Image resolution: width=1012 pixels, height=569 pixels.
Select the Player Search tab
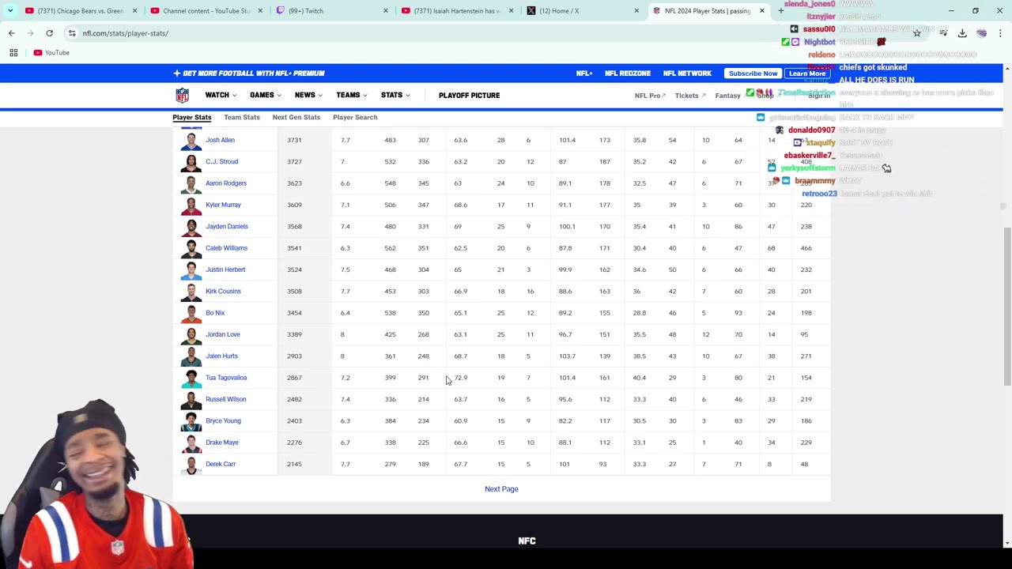pyautogui.click(x=355, y=117)
